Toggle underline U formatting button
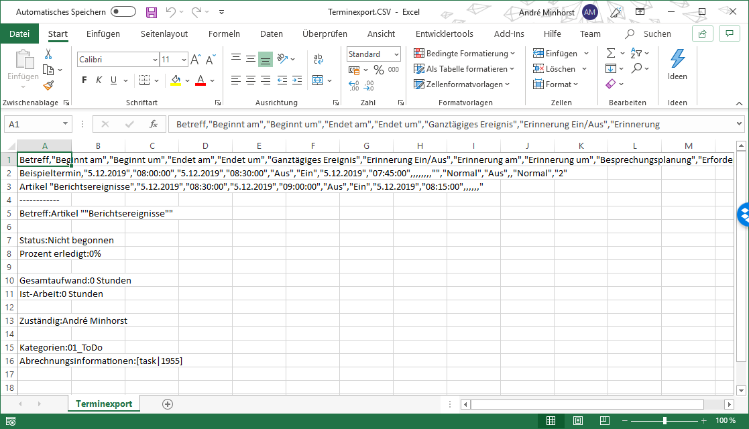The height and width of the screenshot is (429, 749). pyautogui.click(x=113, y=80)
